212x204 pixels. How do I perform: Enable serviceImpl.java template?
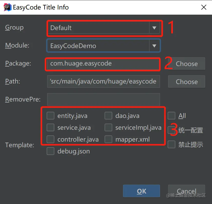click(x=108, y=127)
